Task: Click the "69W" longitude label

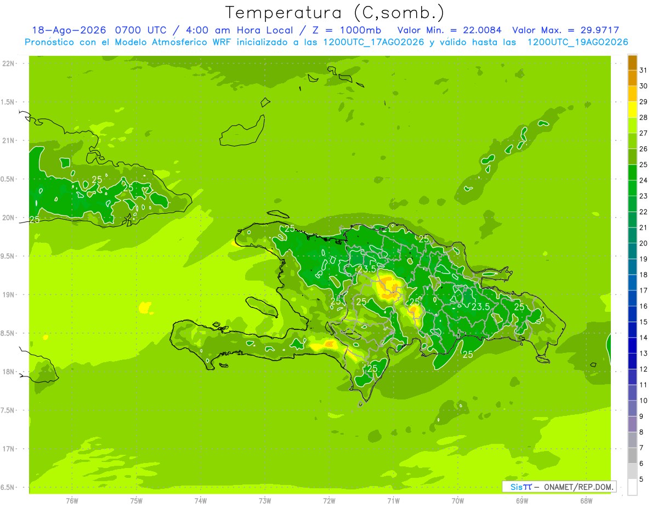Action: [521, 500]
